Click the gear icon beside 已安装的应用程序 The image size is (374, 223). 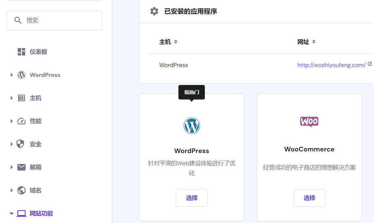(x=154, y=11)
